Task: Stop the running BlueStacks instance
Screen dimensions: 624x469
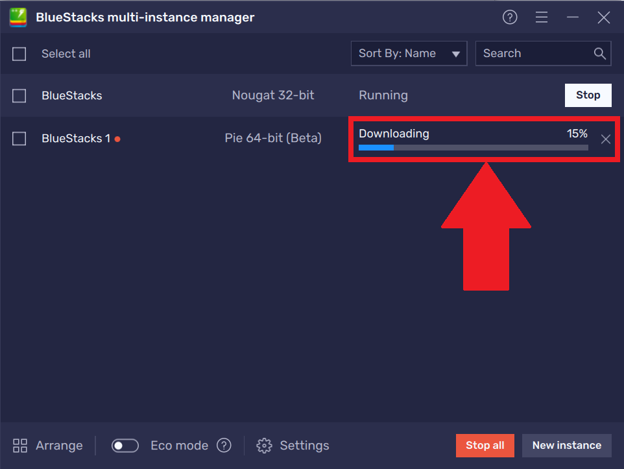Action: tap(588, 95)
